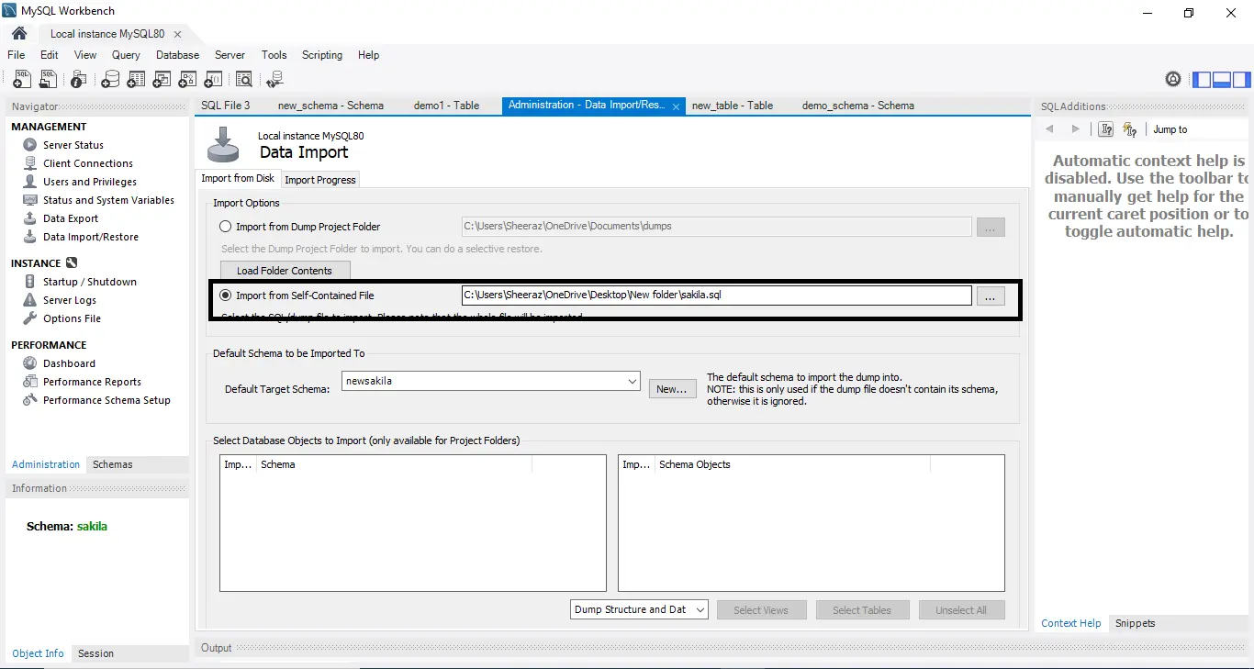Click Load Folder Contents button

tap(285, 271)
